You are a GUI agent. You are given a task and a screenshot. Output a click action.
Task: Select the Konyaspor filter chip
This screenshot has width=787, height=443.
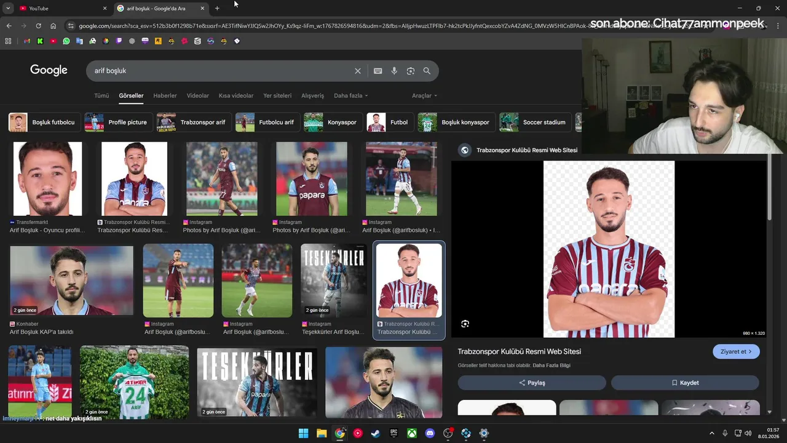333,122
